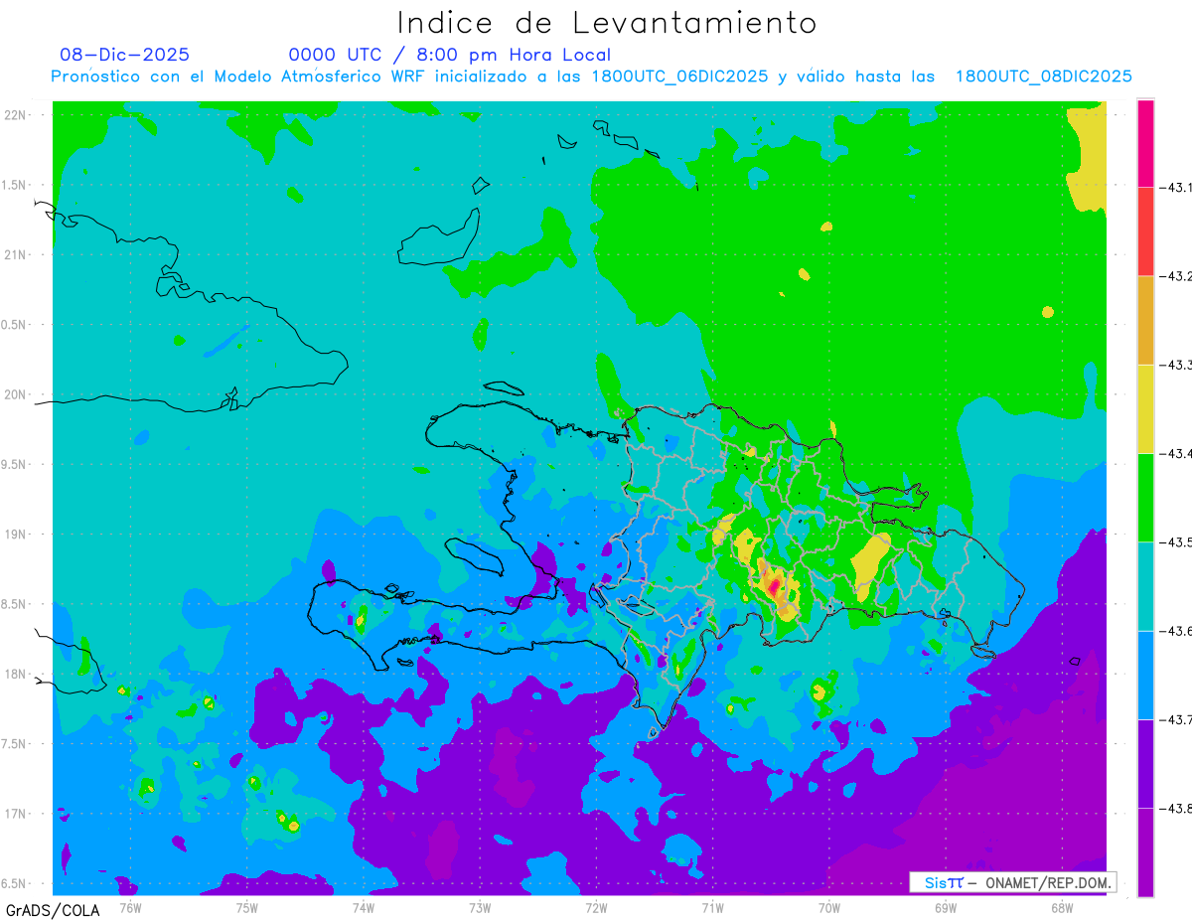Click the title 'Indice de Levantamiento'
Screen dimensions: 1192x921
click(x=607, y=22)
